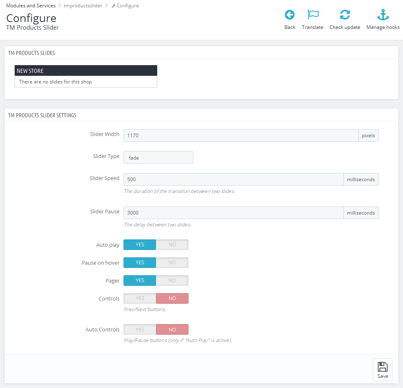
Task: Set Controls to YES
Action: 140,298
